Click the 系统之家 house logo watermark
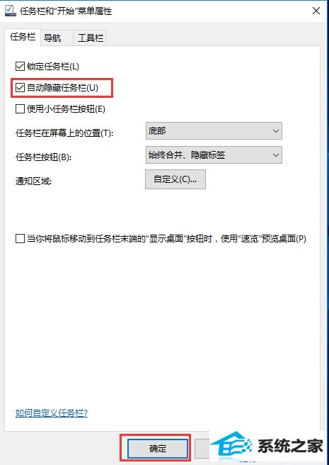 231,447
